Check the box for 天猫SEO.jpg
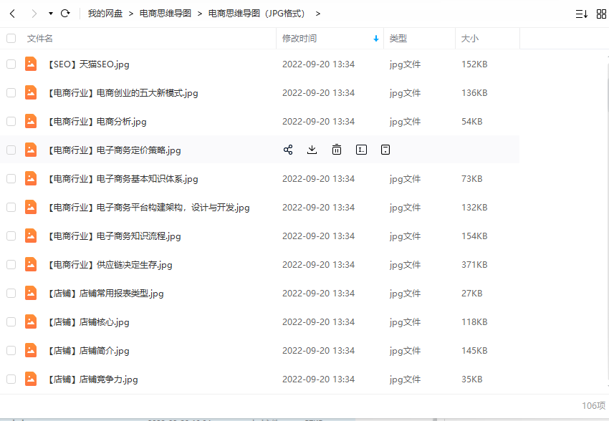 (11, 64)
